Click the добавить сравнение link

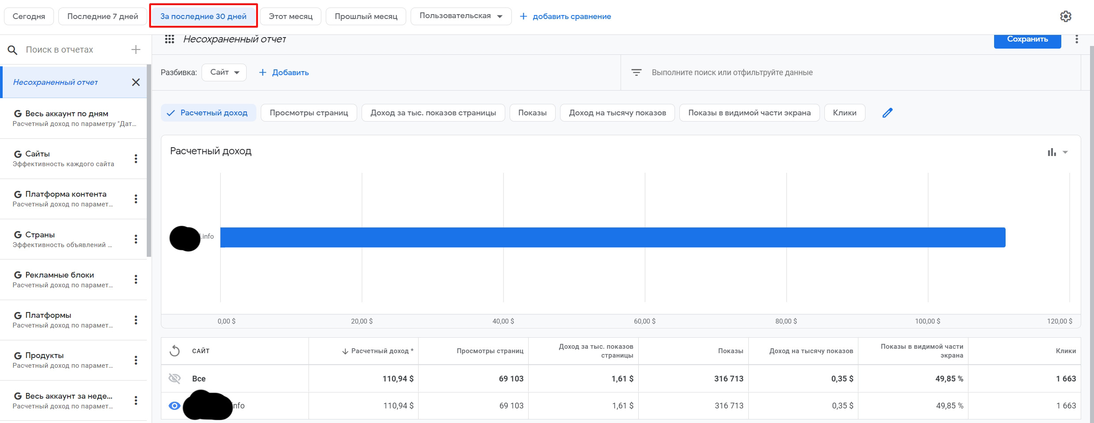click(x=565, y=16)
